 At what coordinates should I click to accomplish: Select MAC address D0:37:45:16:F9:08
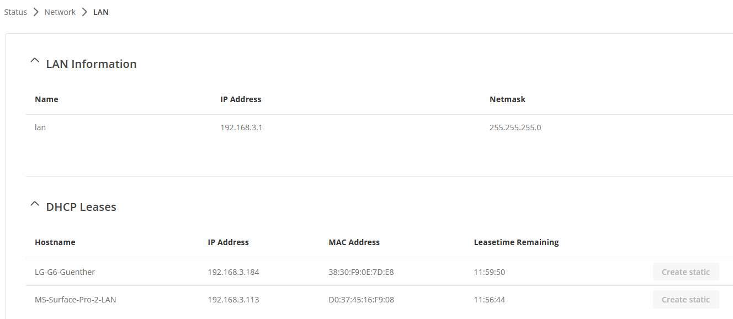tap(361, 300)
